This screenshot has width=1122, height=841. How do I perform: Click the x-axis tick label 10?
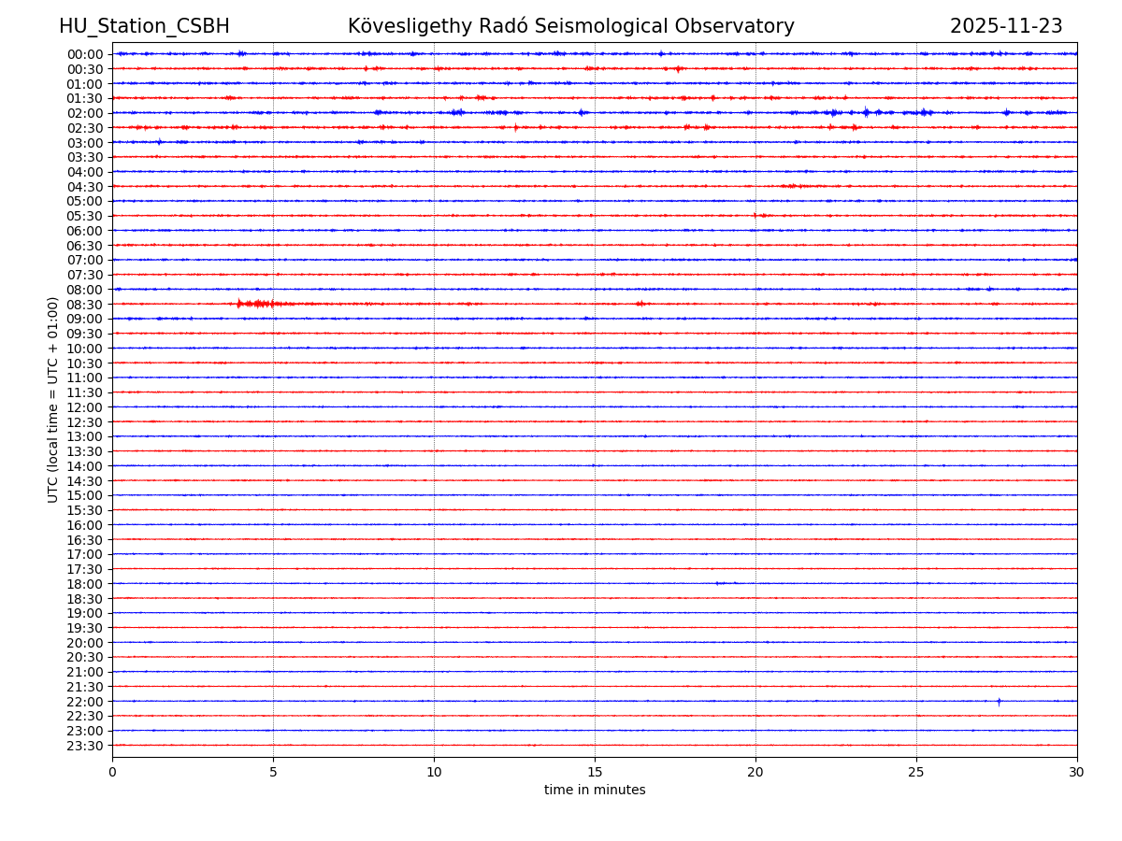(x=434, y=773)
